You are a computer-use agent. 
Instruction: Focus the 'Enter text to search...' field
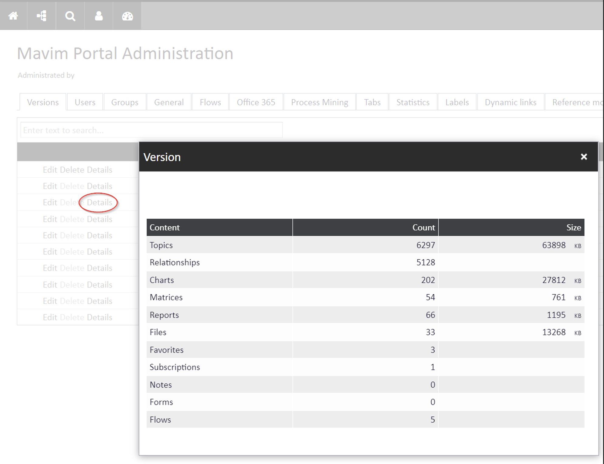[151, 130]
